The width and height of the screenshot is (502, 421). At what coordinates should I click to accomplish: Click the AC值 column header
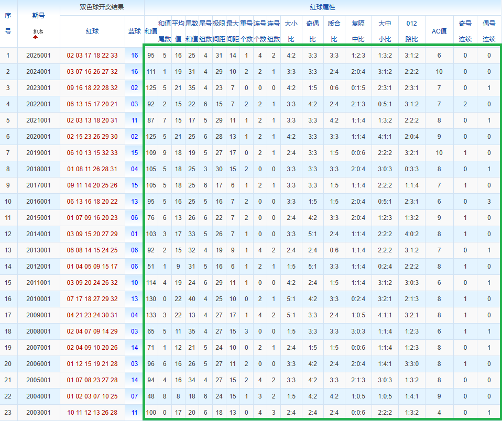pos(439,31)
